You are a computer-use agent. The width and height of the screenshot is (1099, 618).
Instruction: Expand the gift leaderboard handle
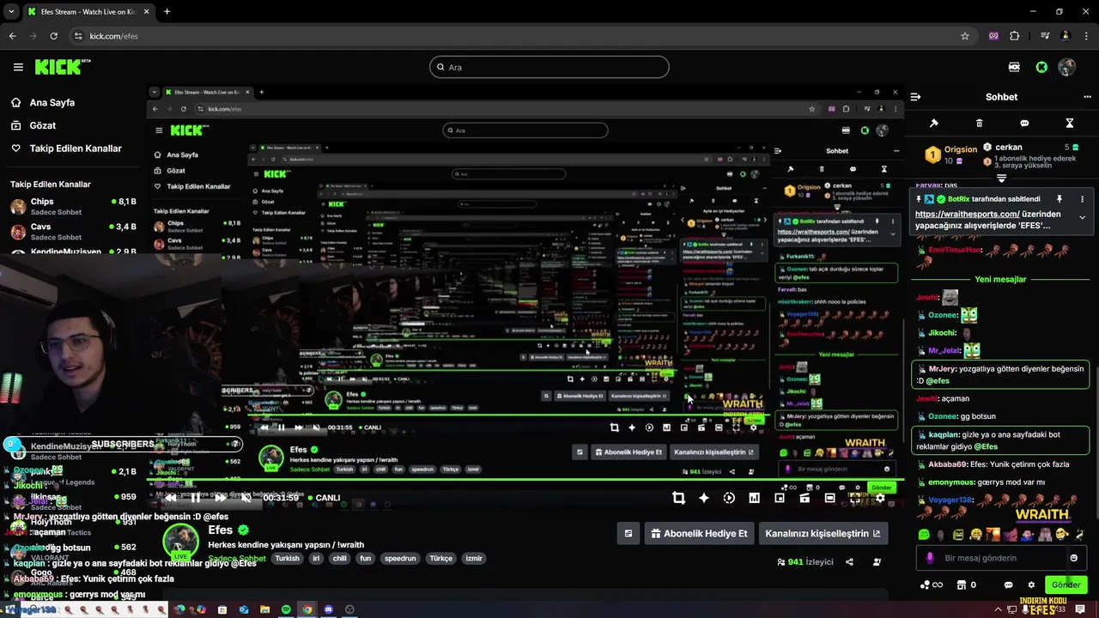[1001, 179]
